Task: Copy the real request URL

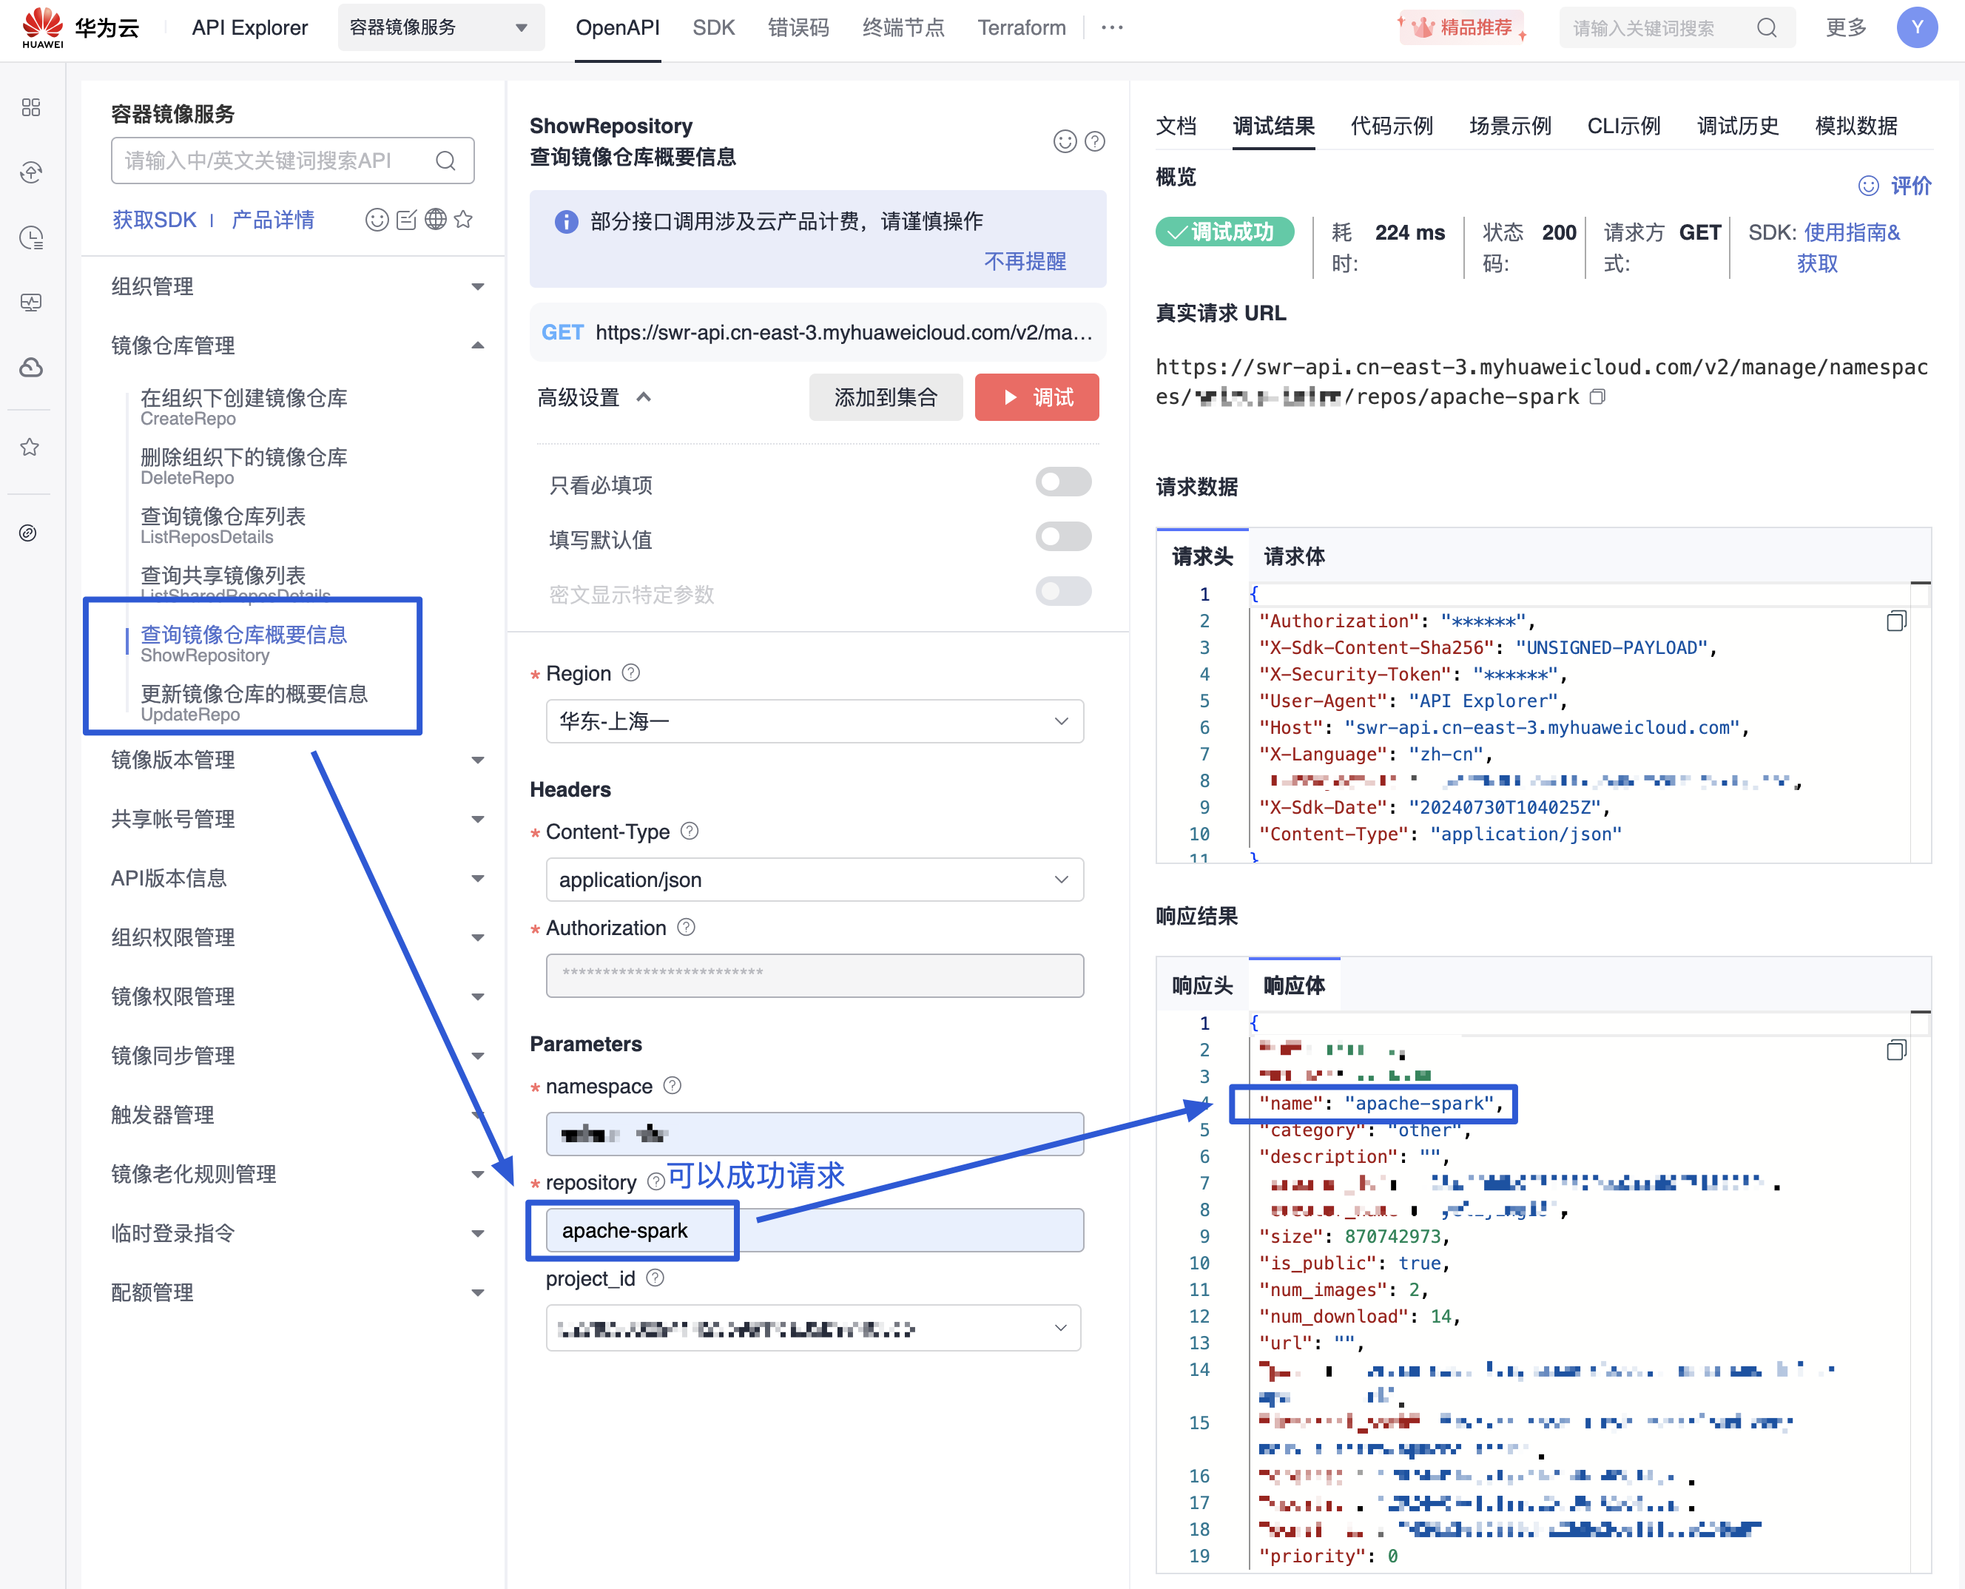Action: 1597,397
